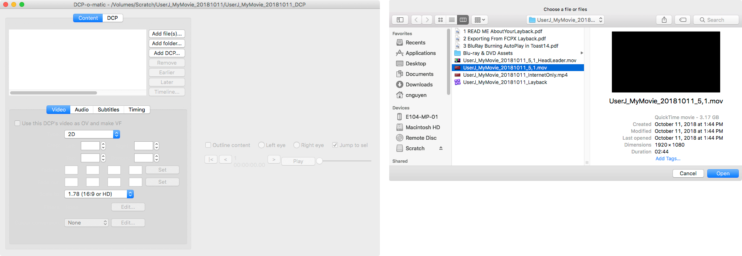Screen dimensions: 742x256
Task: Click the Add Tags link
Action: click(668, 158)
